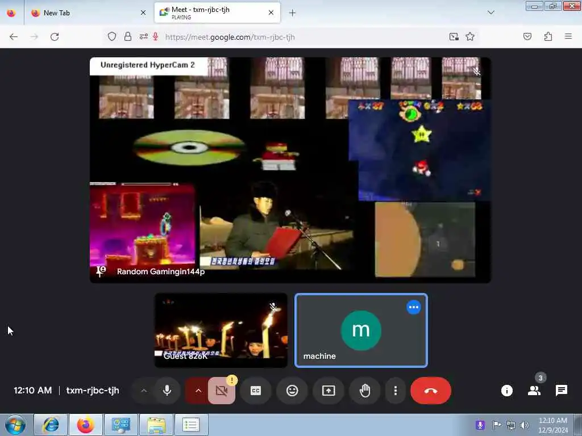This screenshot has width=582, height=436.
Task: Click the txm-rjbc-tjh meeting code text
Action: click(x=93, y=391)
